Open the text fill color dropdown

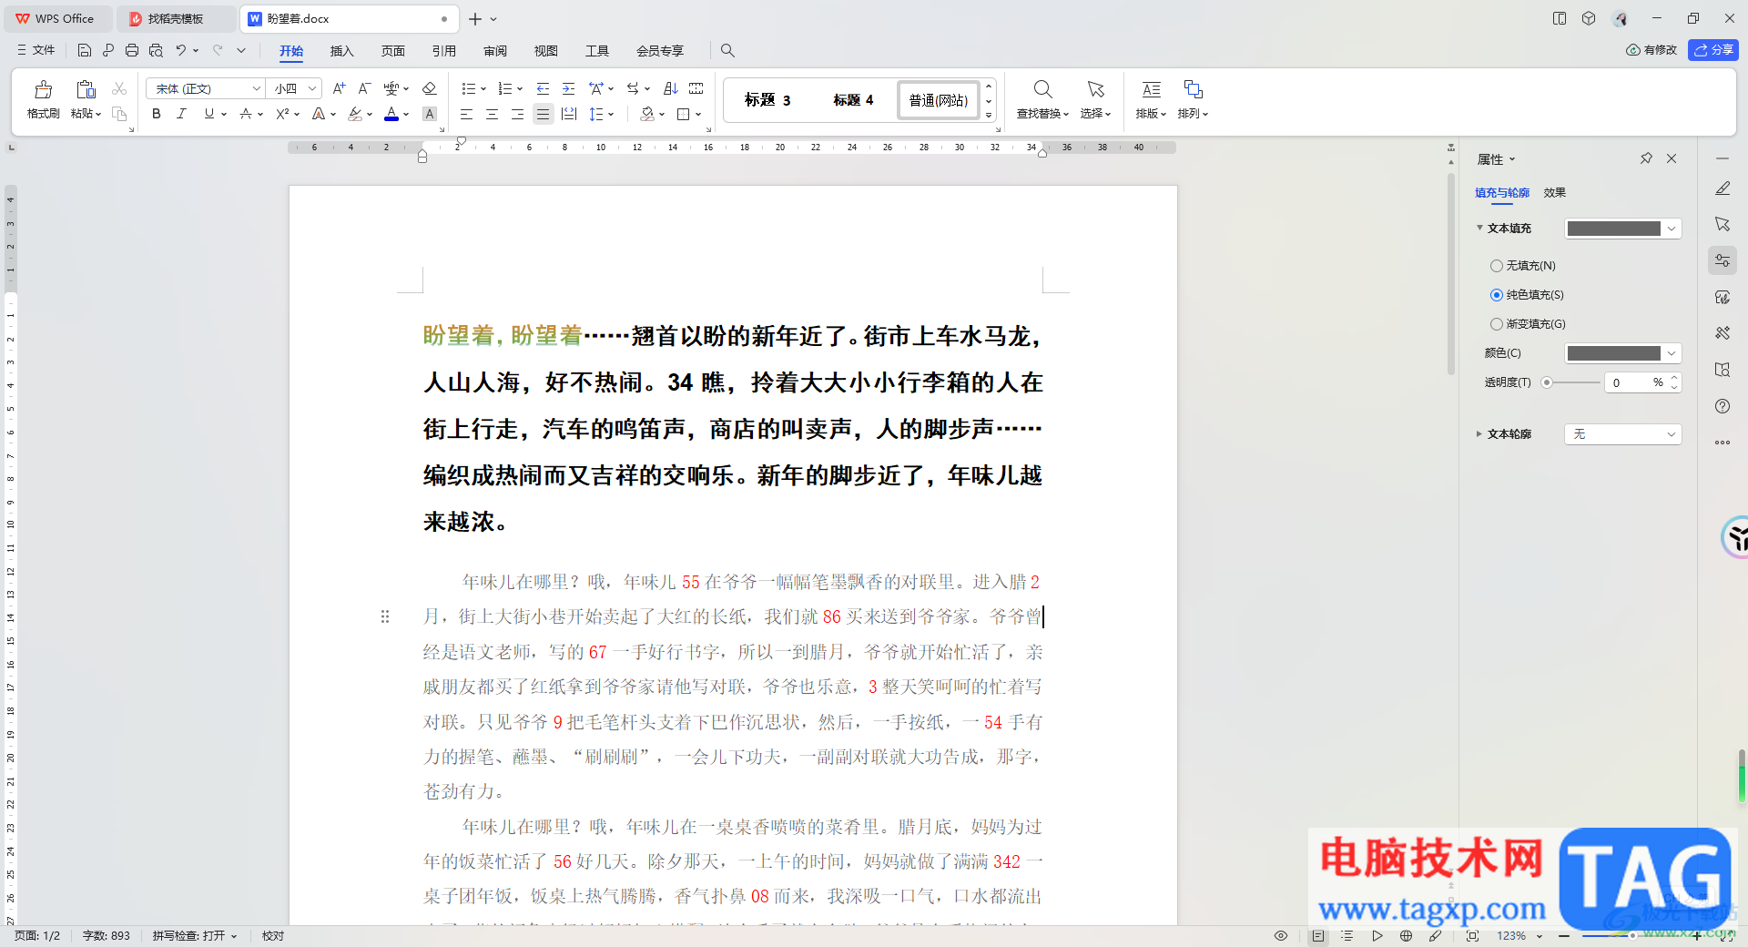(1672, 229)
